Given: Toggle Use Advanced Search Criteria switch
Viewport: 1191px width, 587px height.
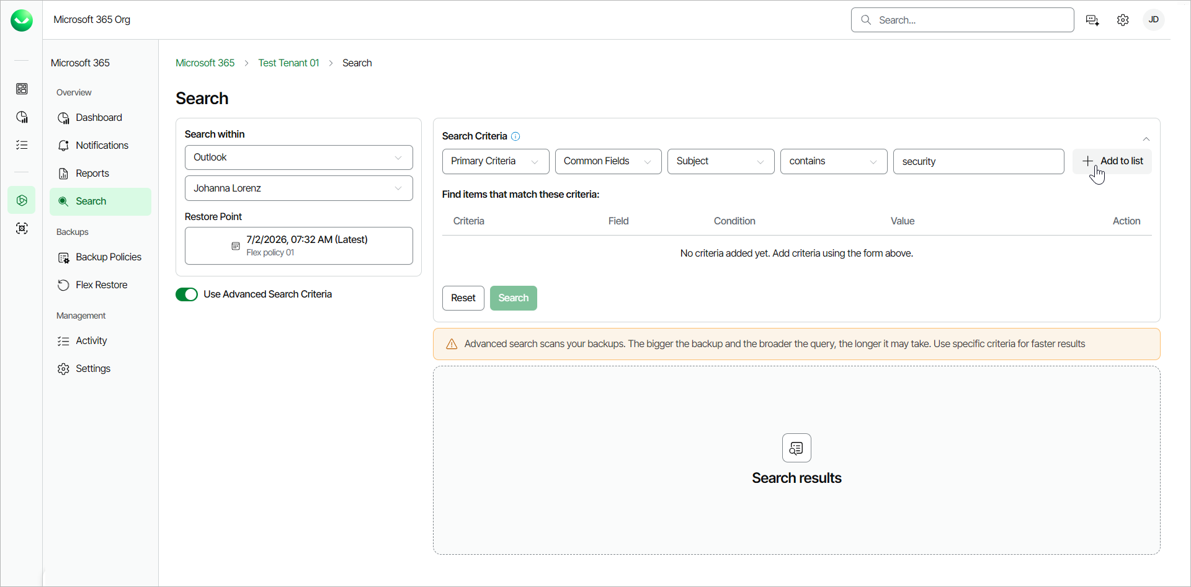Looking at the screenshot, I should (x=187, y=294).
